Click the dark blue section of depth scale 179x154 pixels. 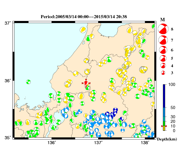[x=164, y=96]
